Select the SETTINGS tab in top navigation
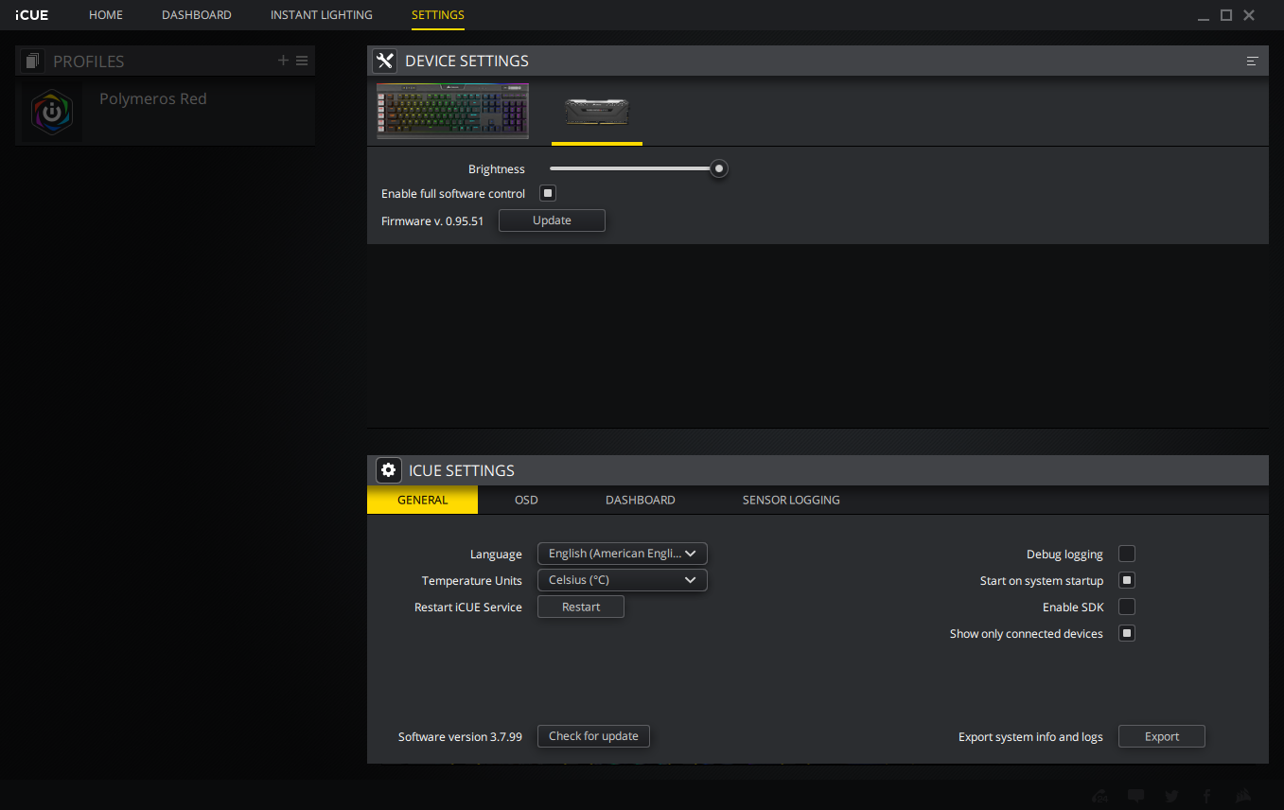This screenshot has width=1284, height=810. (438, 15)
